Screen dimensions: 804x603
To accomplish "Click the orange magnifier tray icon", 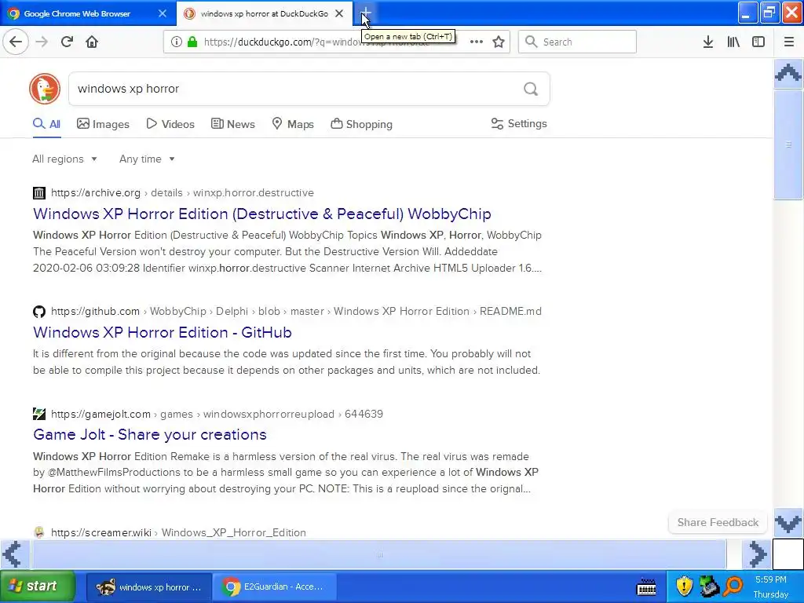I will click(734, 587).
